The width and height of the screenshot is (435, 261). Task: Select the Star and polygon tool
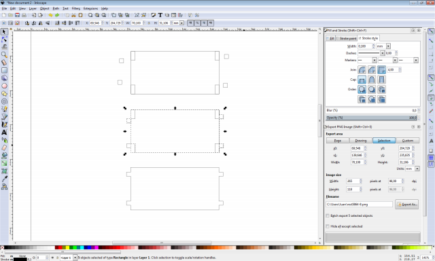click(4, 94)
